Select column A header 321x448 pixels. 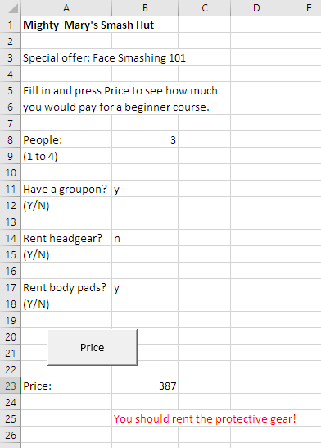coord(66,7)
